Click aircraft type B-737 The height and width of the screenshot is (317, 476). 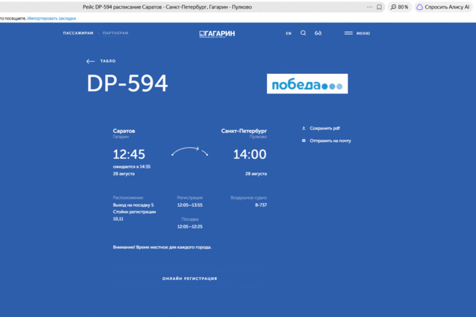tap(261, 205)
